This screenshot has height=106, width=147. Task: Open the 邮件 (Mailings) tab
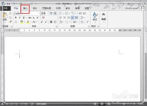(x=68, y=8)
